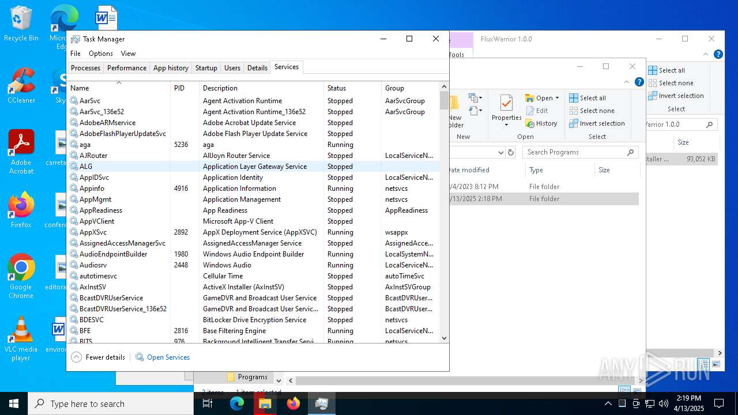Expand the Explorer address bar history dropdown
Viewport: 738px width, 415px height.
click(500, 152)
